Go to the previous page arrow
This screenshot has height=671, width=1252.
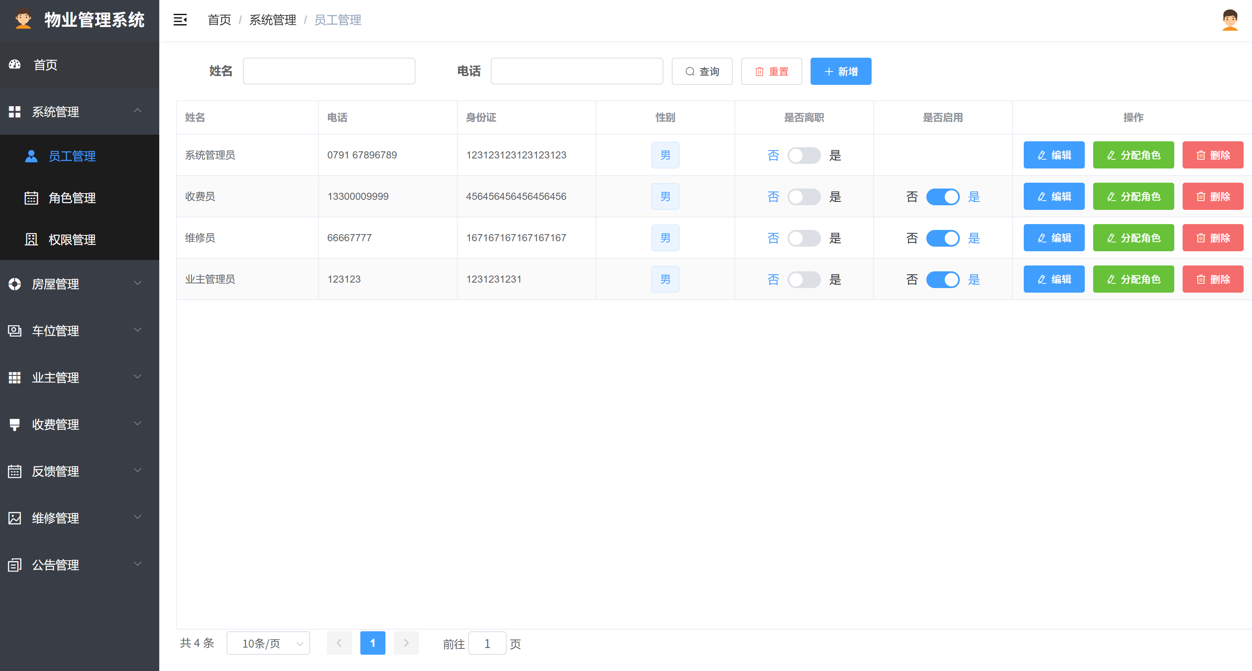click(339, 643)
